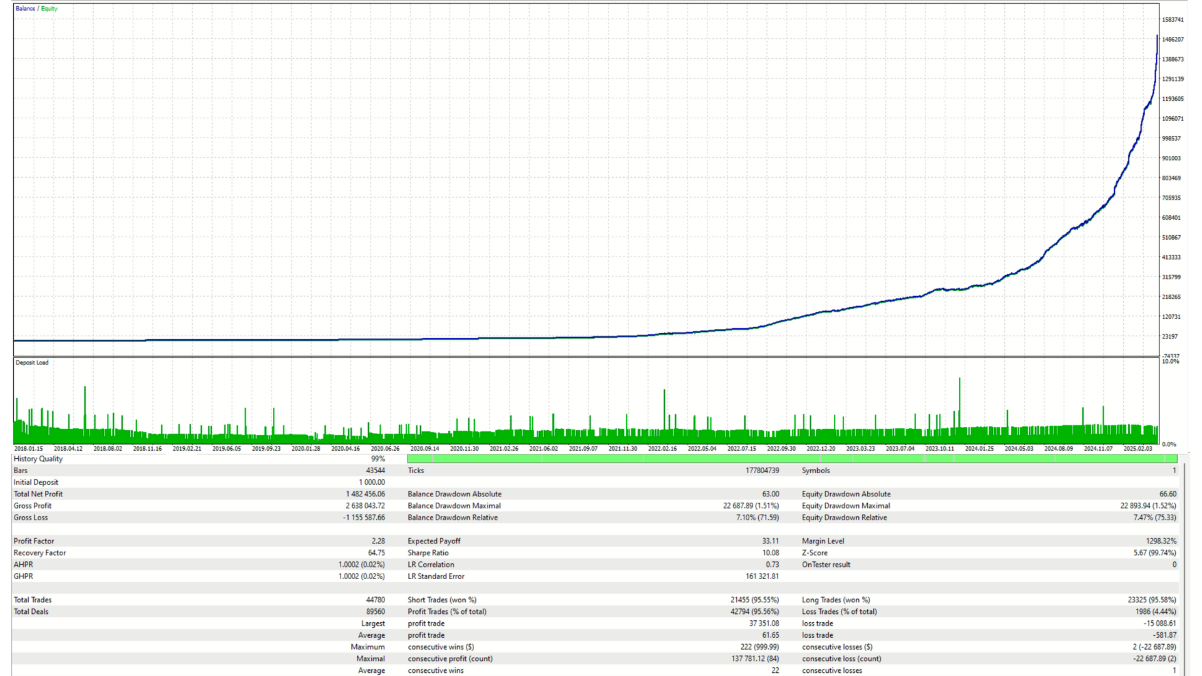Click the vertical scrollbar beside statistics table
Viewport: 1202px width, 676px height.
pos(1184,563)
